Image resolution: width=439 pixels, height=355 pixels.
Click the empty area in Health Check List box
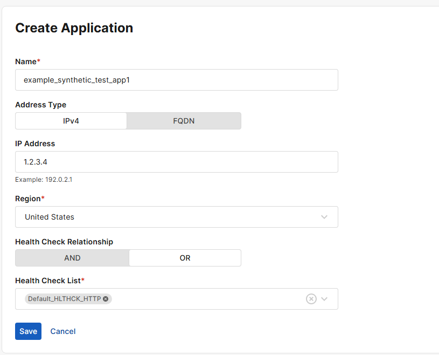(205, 299)
